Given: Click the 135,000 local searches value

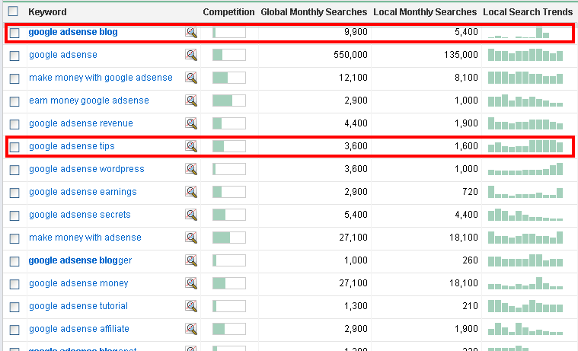Looking at the screenshot, I should (x=461, y=55).
